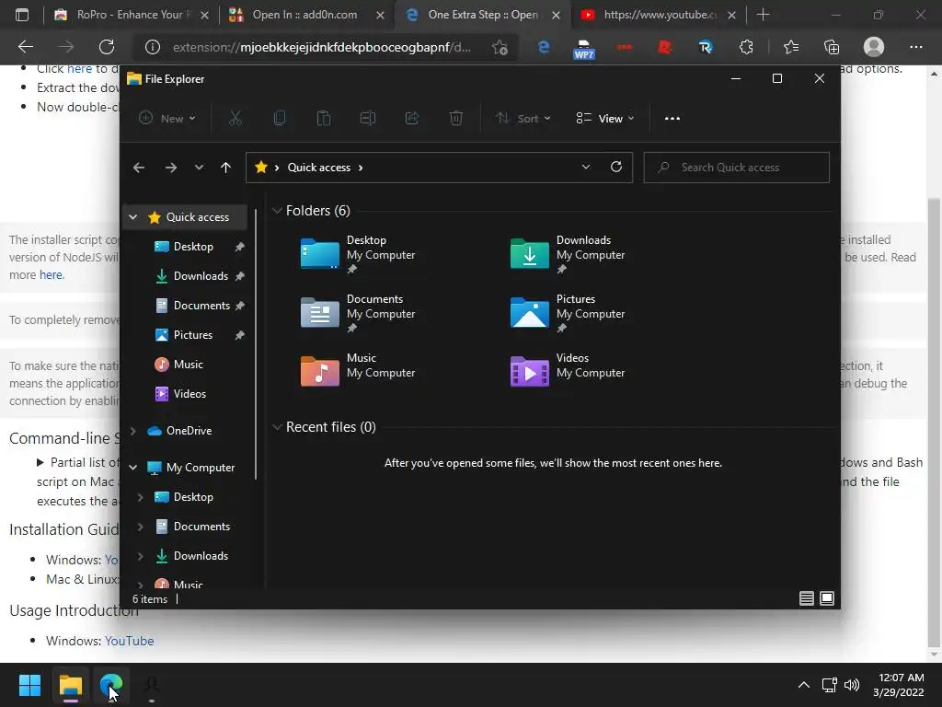This screenshot has width=942, height=707.
Task: Collapse the Folders (6) group
Action: click(277, 211)
